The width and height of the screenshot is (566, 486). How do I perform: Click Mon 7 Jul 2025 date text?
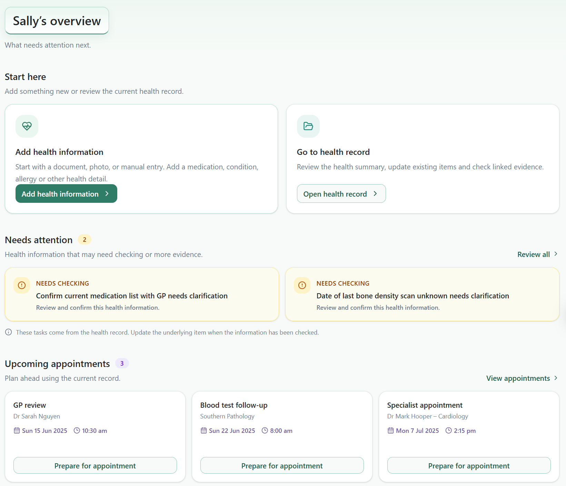click(x=417, y=430)
